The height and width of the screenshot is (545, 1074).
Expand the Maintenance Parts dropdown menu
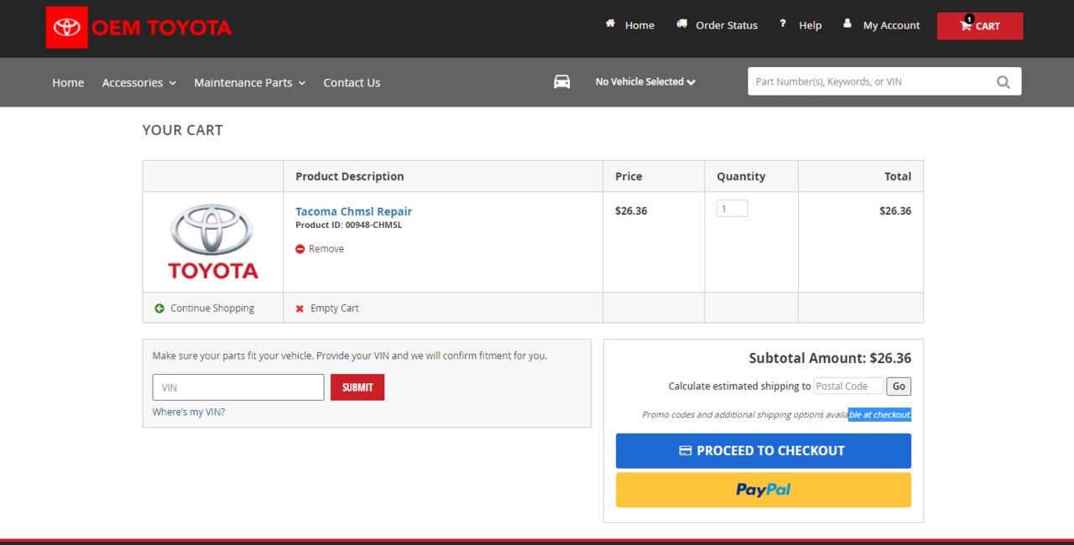[x=250, y=82]
